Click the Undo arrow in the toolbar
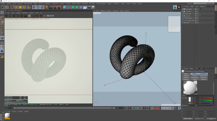This screenshot has height=121, width=217. click(x=3, y=7)
